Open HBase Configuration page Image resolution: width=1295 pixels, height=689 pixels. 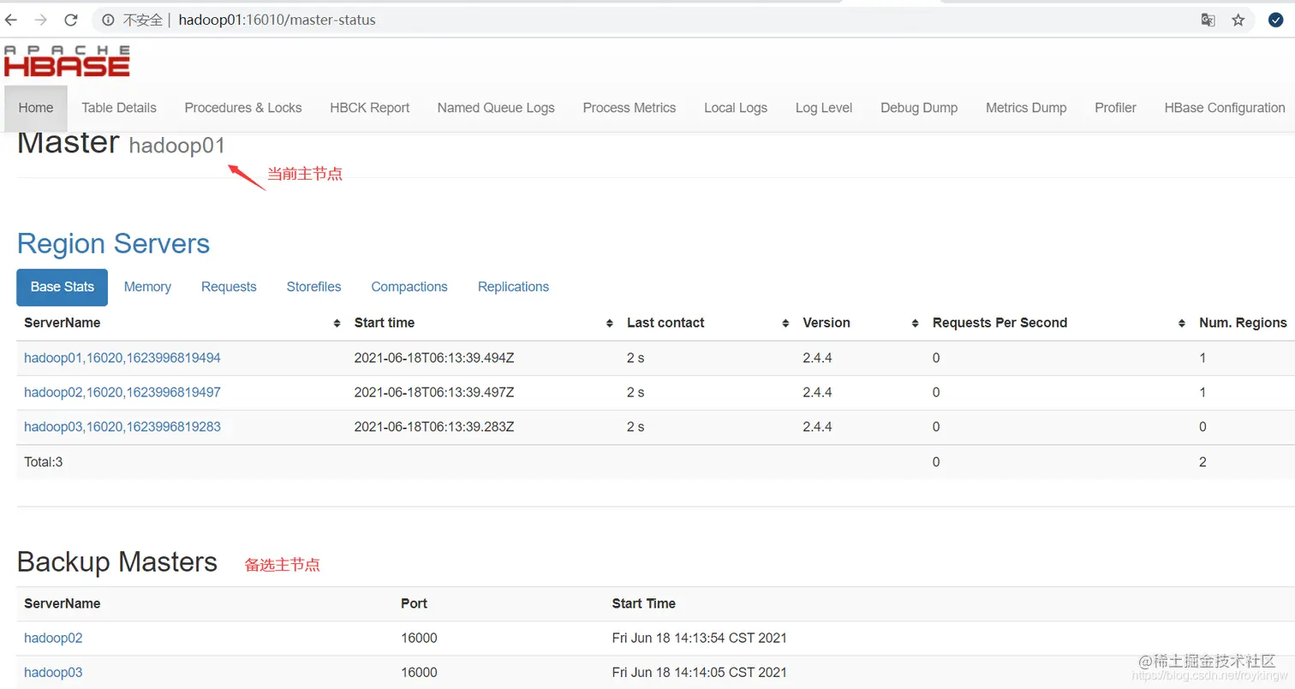coord(1225,108)
